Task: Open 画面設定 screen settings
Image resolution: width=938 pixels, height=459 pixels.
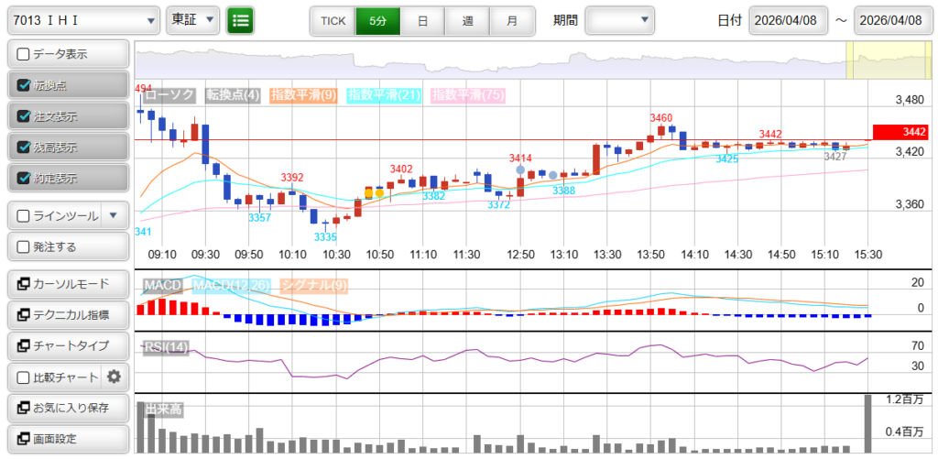Action: [68, 439]
